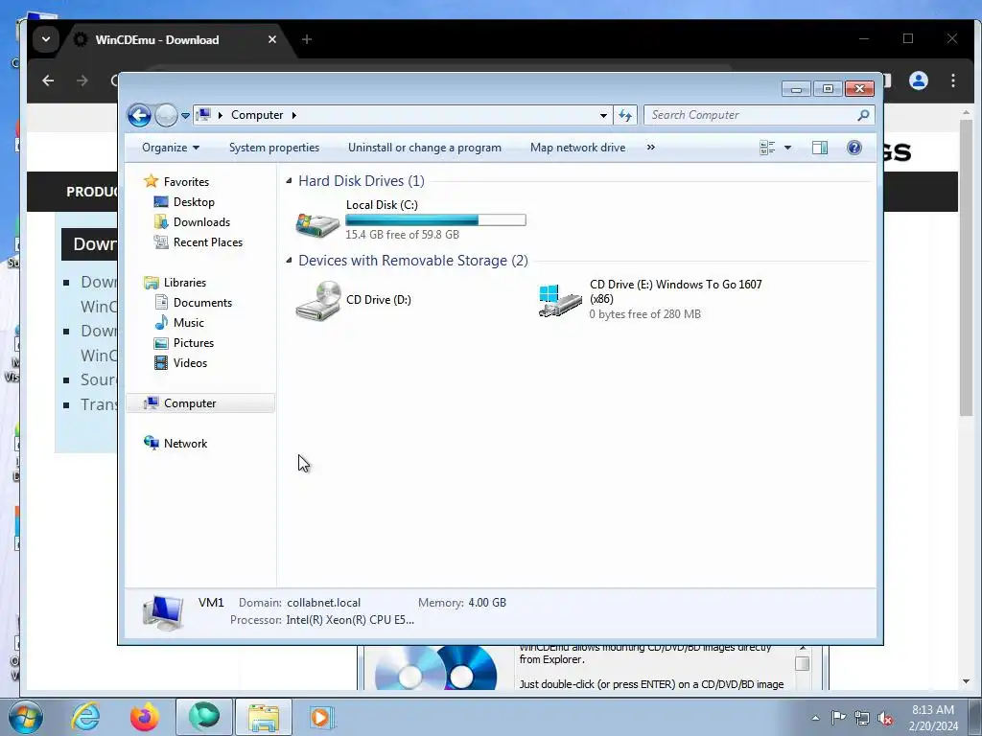The width and height of the screenshot is (982, 736).
Task: Click Uninstall or change a program
Action: (x=425, y=148)
